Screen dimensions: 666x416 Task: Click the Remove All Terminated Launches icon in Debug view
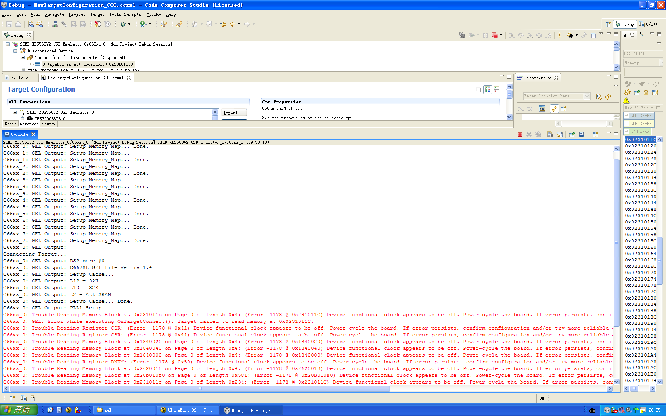click(x=462, y=35)
